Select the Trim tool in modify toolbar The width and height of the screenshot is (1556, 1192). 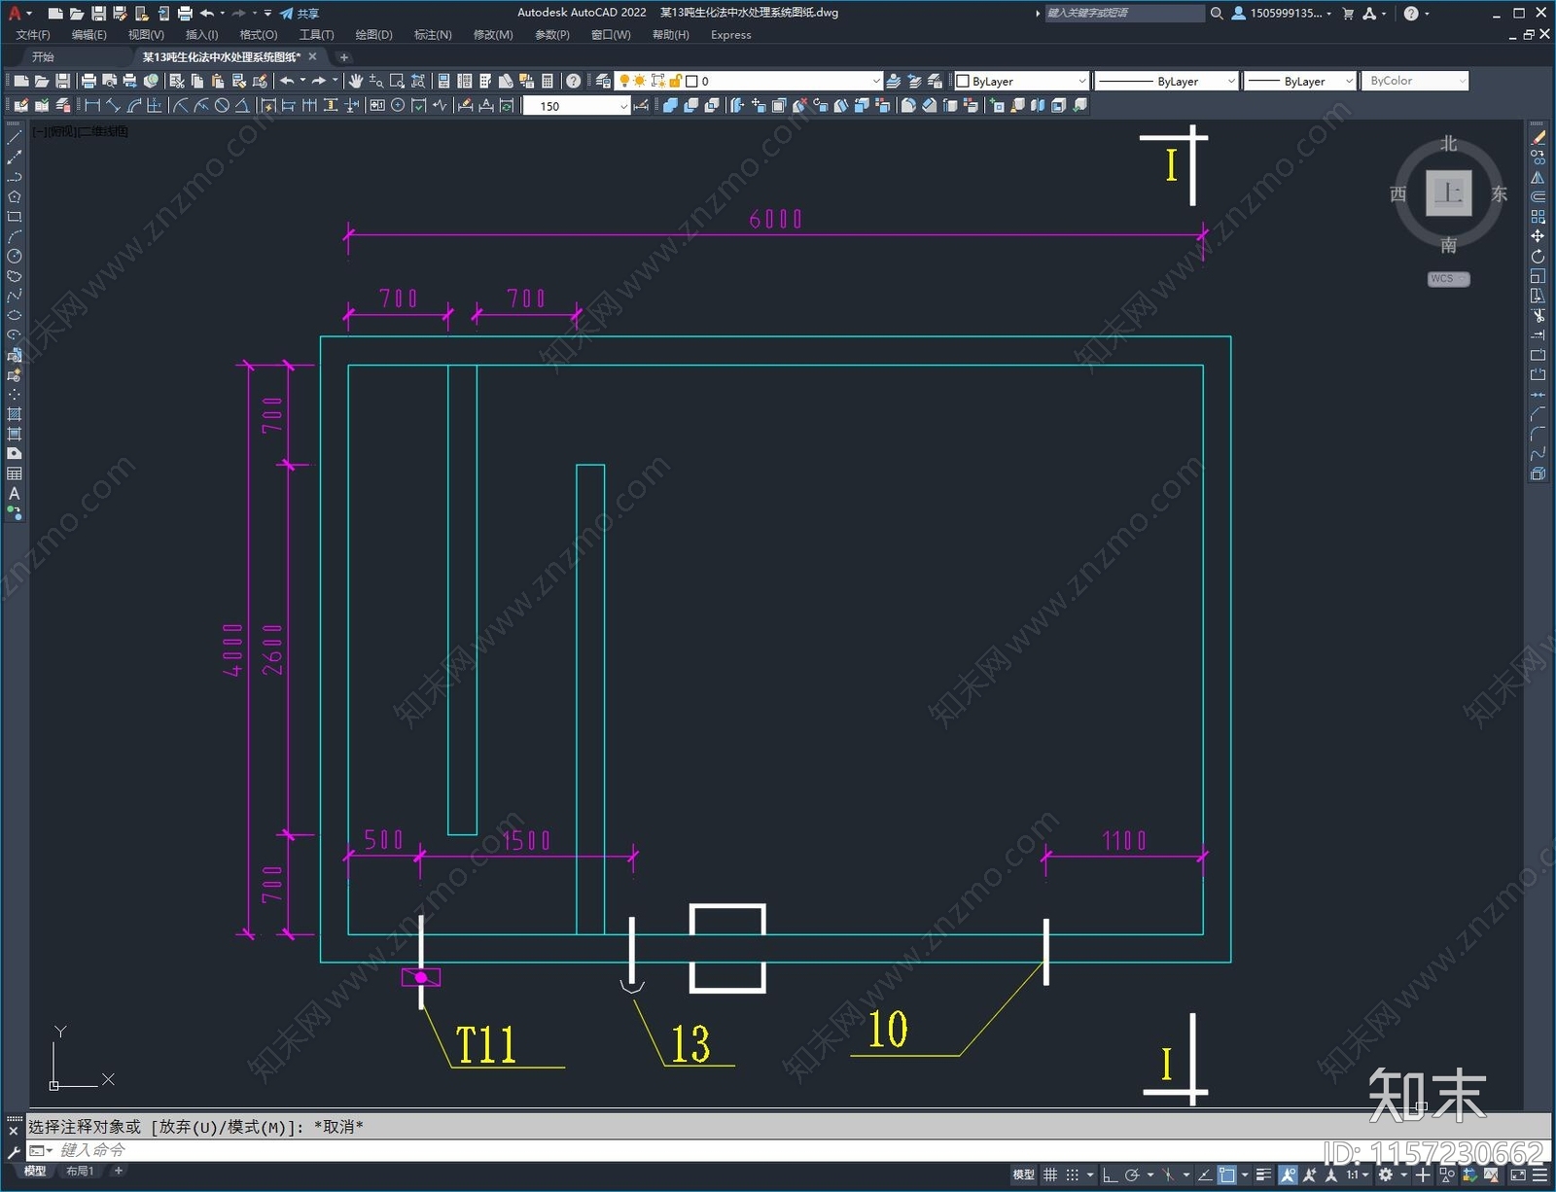[1538, 316]
